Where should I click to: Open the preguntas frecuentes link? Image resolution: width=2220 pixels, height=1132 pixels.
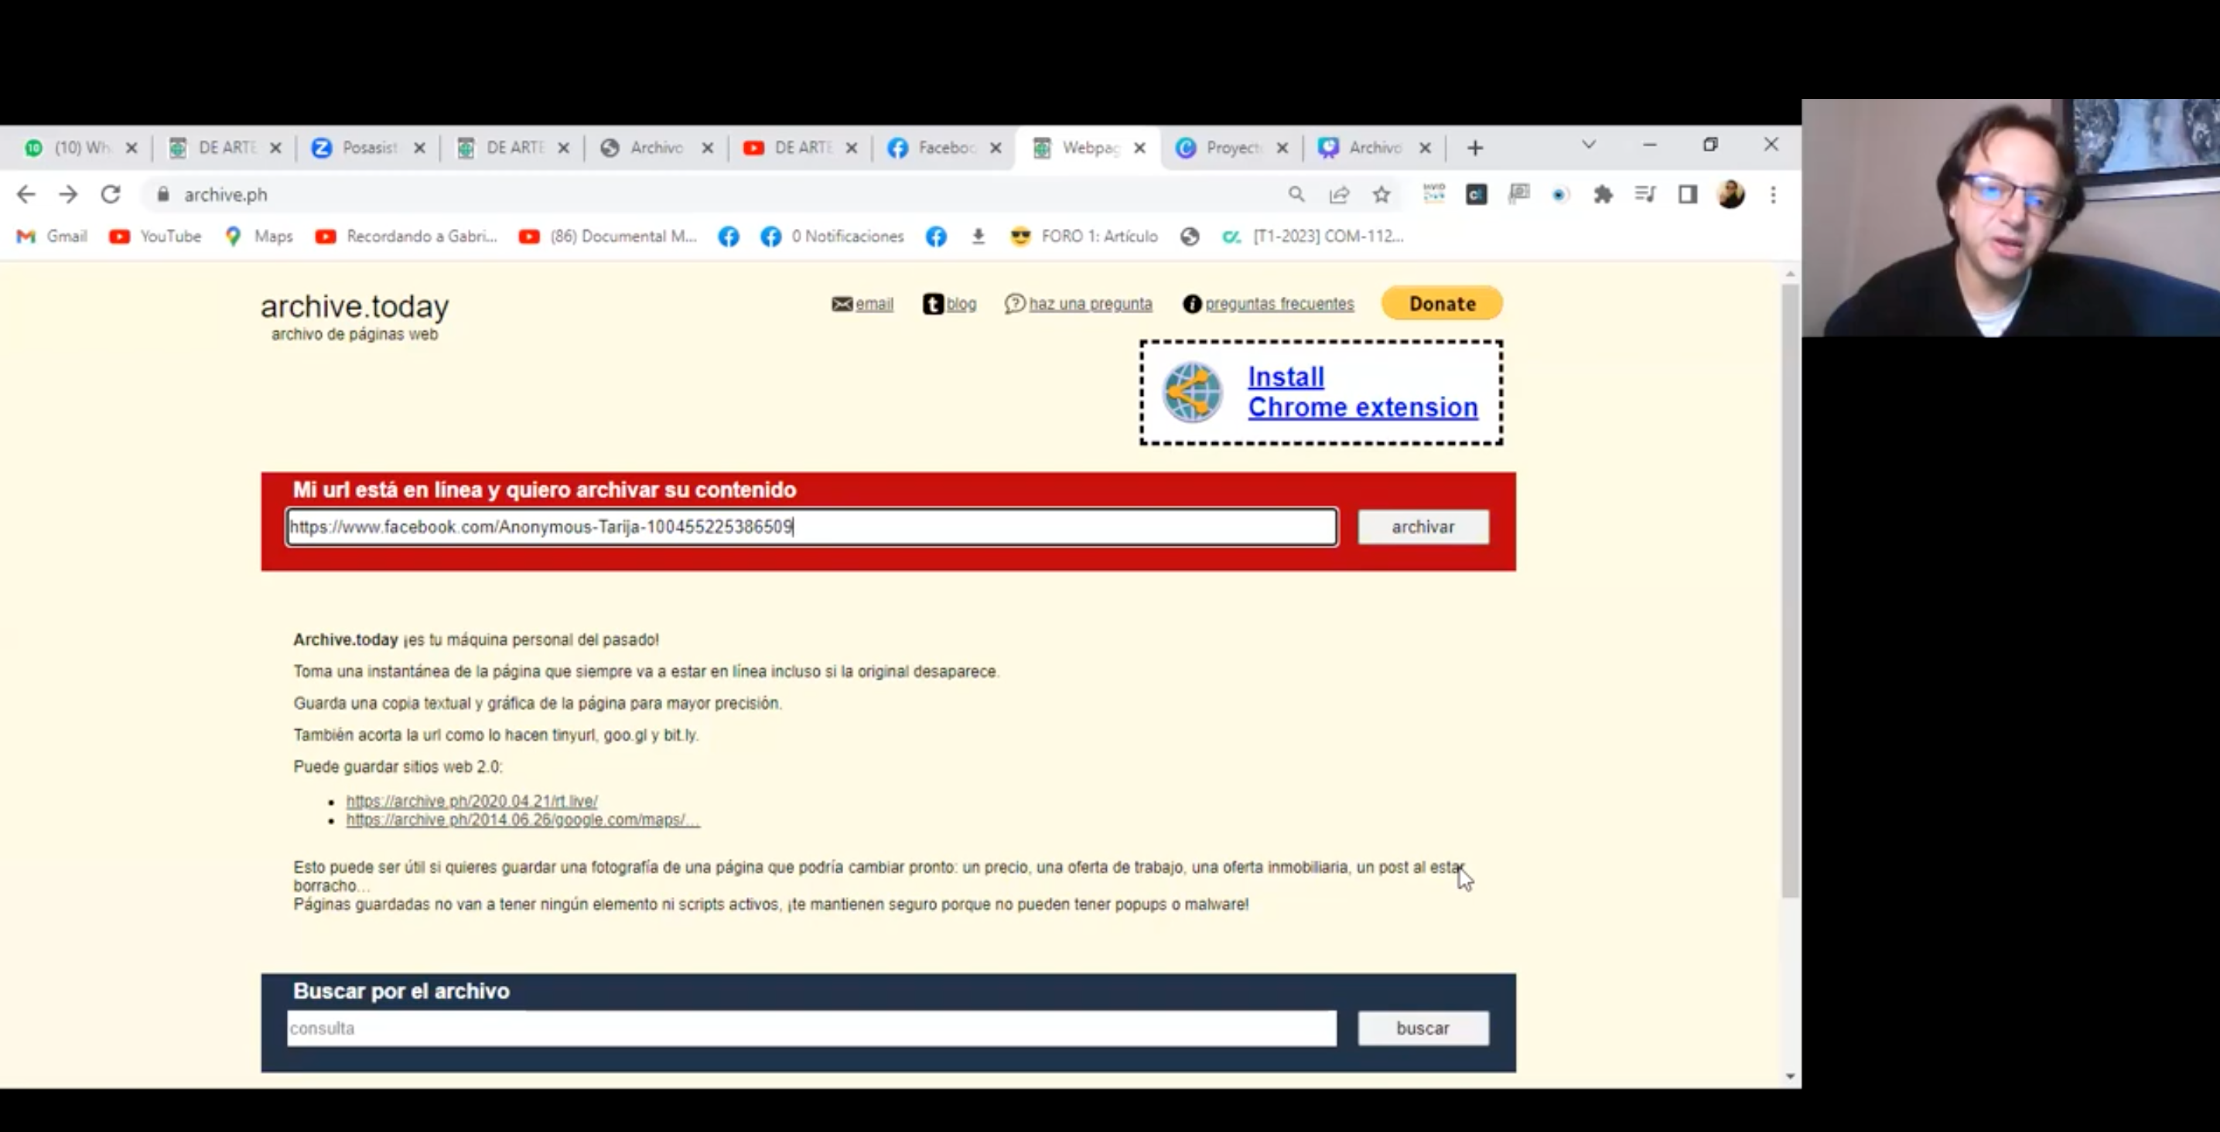[1278, 304]
